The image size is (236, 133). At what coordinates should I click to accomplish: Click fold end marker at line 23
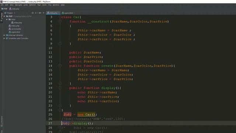tap(60, 106)
